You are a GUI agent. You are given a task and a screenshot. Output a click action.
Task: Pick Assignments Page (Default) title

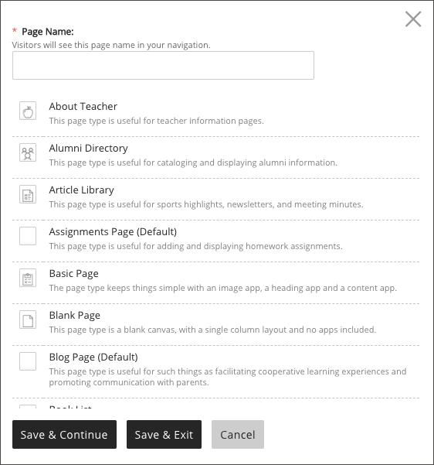click(x=113, y=232)
